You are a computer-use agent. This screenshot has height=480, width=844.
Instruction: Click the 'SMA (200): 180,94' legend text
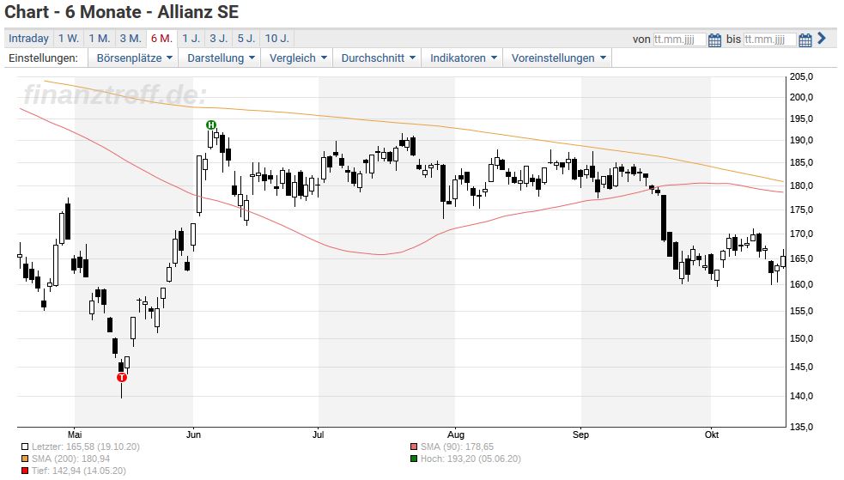[70, 459]
